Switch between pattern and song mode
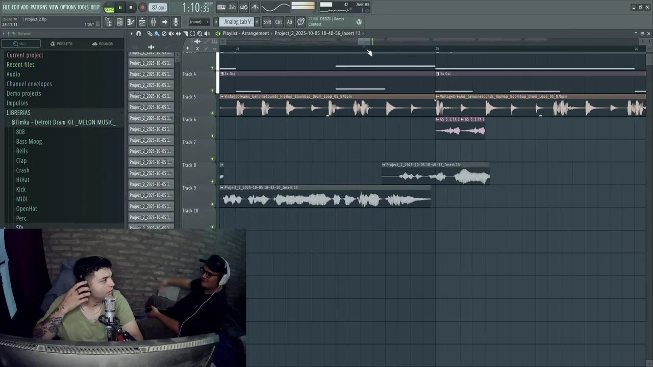Screen dimensions: 653x367 coord(109,8)
